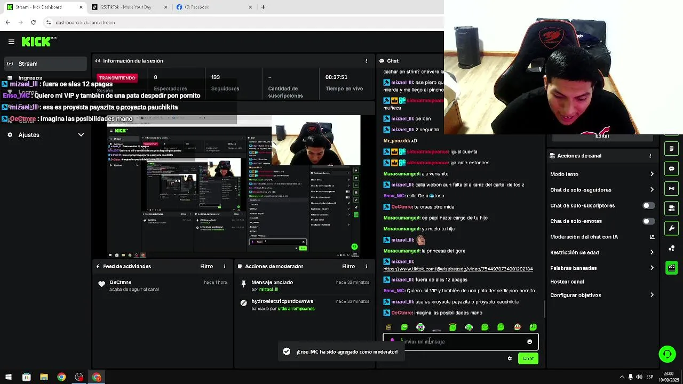683x384 pixels.
Task: Expand Chat de solo-seguidores options
Action: (652, 189)
